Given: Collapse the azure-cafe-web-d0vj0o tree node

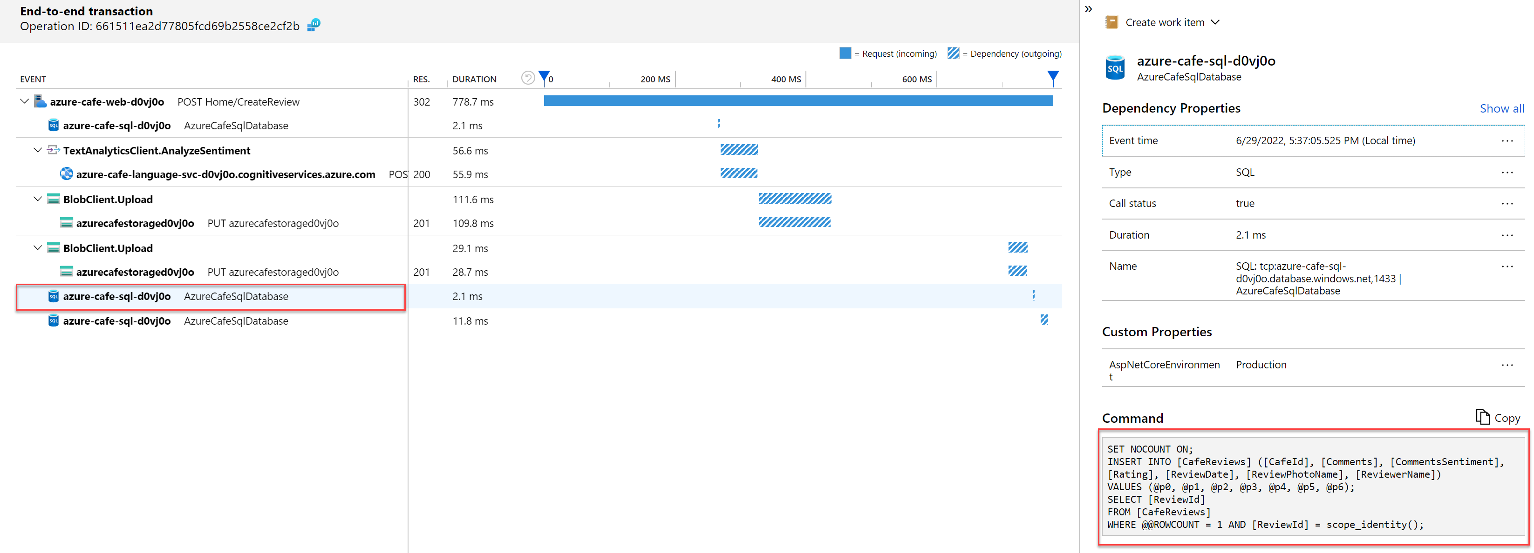Looking at the screenshot, I should [x=24, y=102].
